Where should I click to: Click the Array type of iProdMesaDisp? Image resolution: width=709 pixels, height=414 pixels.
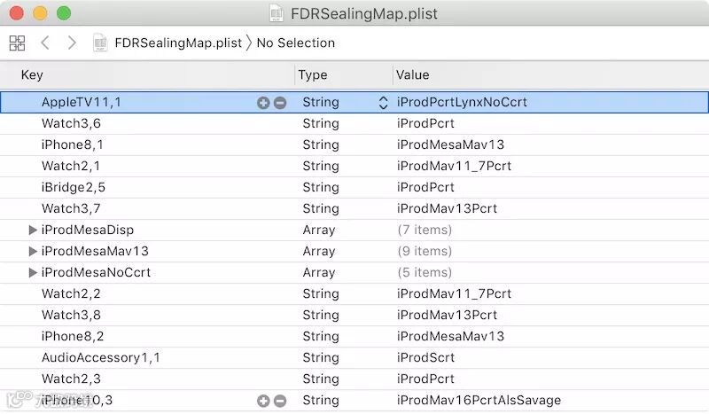pyautogui.click(x=319, y=230)
